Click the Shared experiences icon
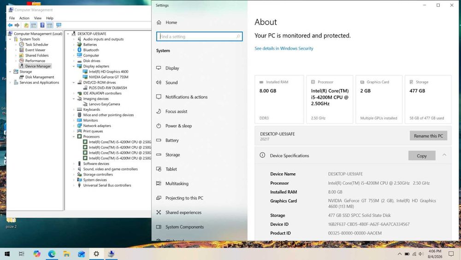The image size is (461, 260). (x=159, y=212)
